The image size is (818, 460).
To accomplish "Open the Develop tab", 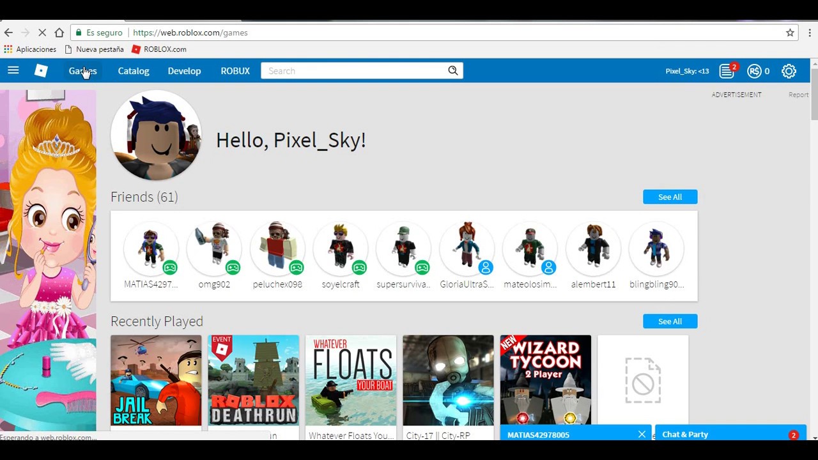I will click(x=184, y=71).
